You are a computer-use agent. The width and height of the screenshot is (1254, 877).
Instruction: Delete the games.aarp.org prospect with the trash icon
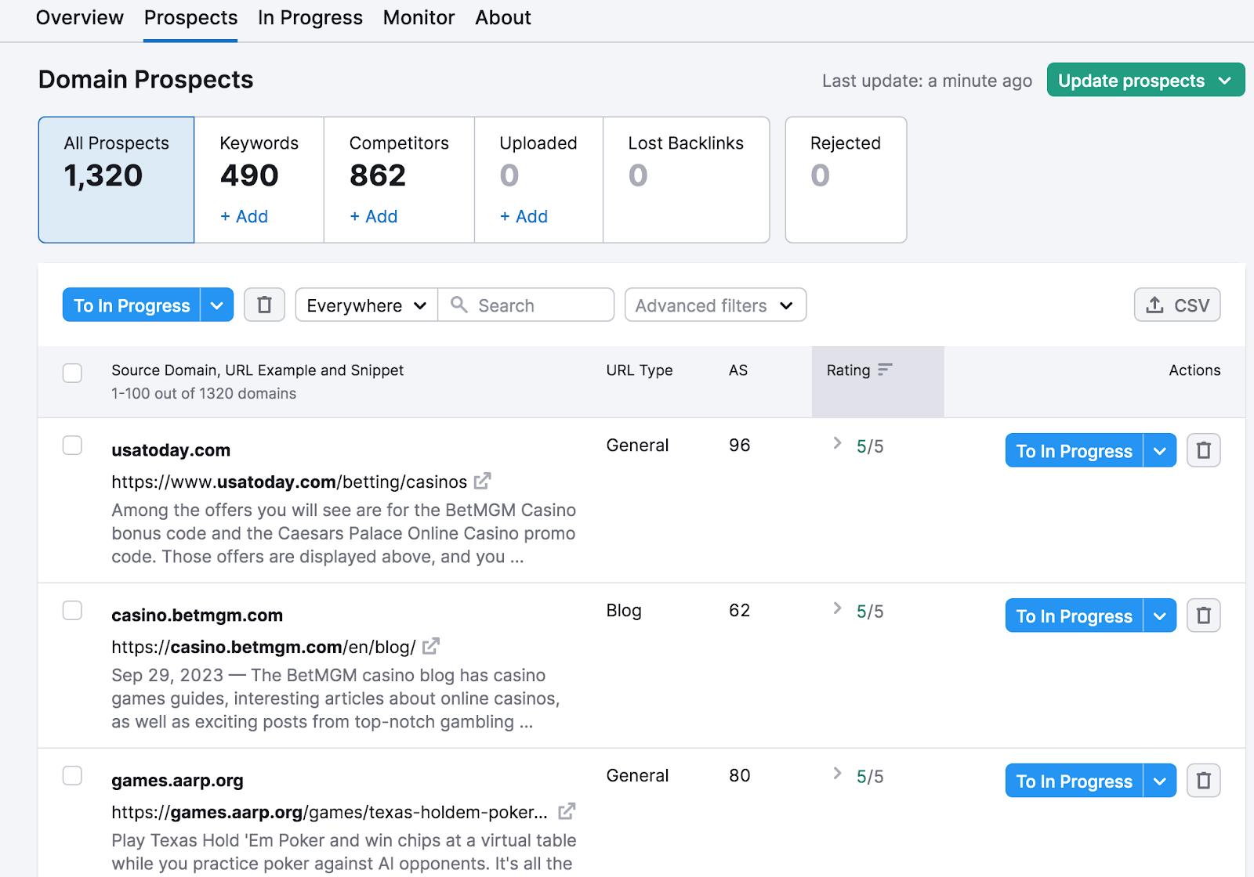(x=1203, y=780)
